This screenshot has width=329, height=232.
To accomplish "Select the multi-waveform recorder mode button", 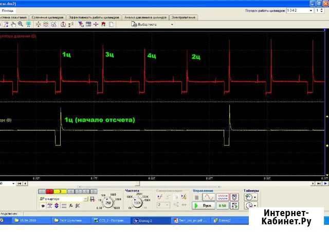I will 223,197.
